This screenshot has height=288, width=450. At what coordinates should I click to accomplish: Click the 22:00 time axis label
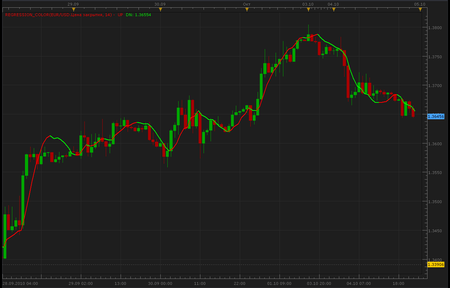coord(239,283)
